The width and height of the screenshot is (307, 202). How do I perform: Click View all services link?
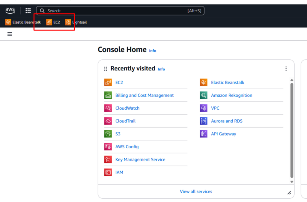196,192
